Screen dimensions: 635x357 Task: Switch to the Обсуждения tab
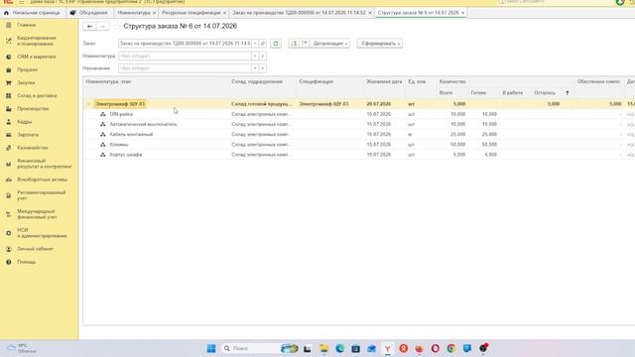click(90, 13)
